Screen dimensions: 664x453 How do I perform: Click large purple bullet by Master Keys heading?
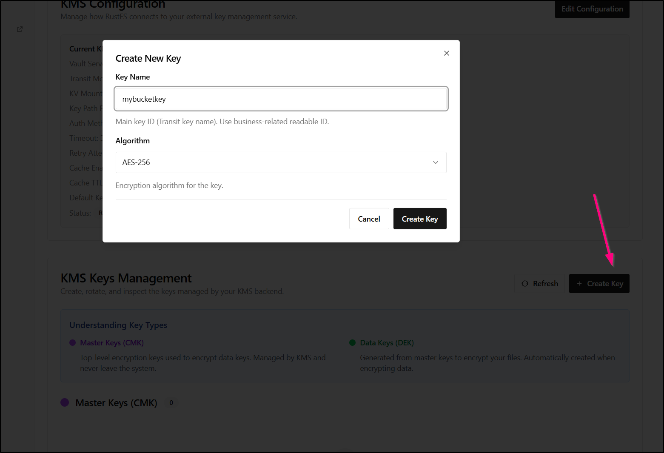65,402
